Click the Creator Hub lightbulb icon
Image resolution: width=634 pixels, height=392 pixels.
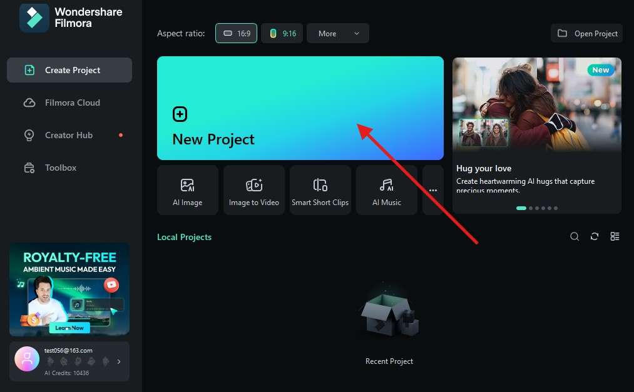[x=29, y=135]
